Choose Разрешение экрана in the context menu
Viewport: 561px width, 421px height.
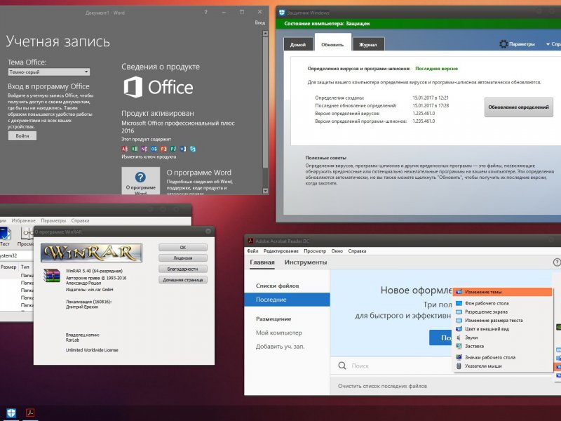click(x=503, y=312)
